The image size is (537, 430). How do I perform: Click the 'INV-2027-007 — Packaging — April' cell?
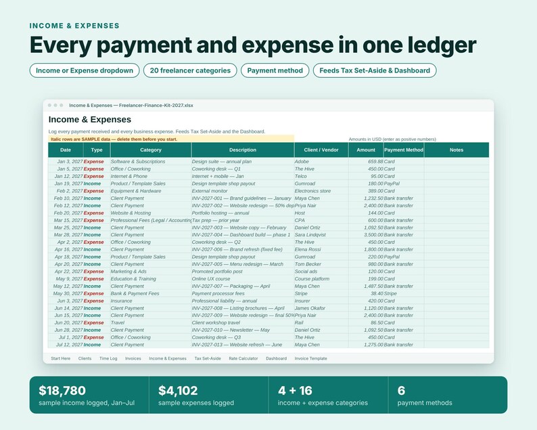pos(243,286)
